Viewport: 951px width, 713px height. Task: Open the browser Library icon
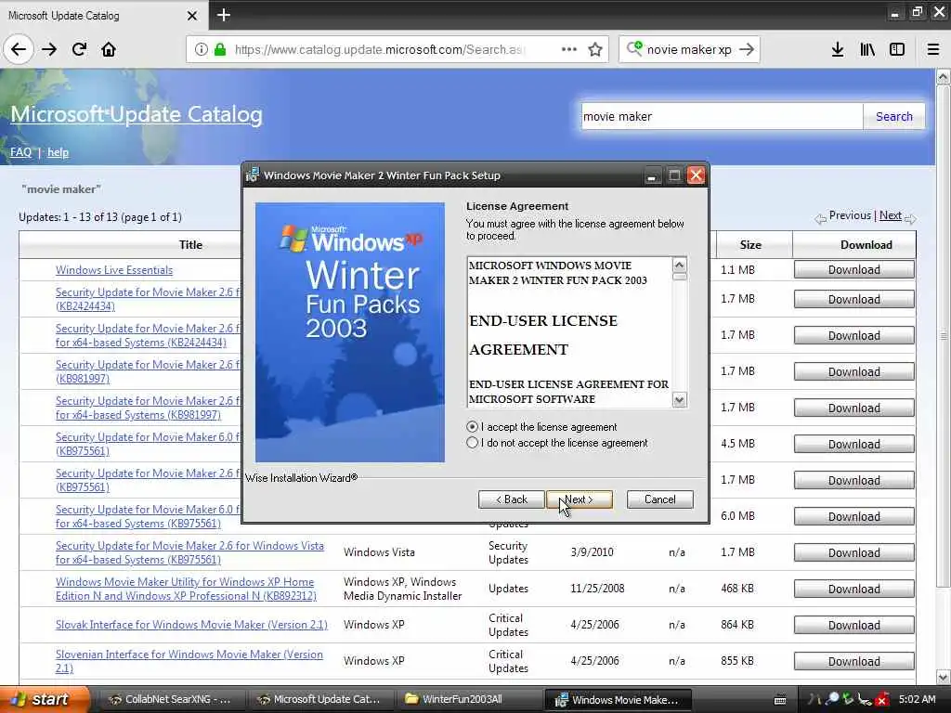point(867,49)
